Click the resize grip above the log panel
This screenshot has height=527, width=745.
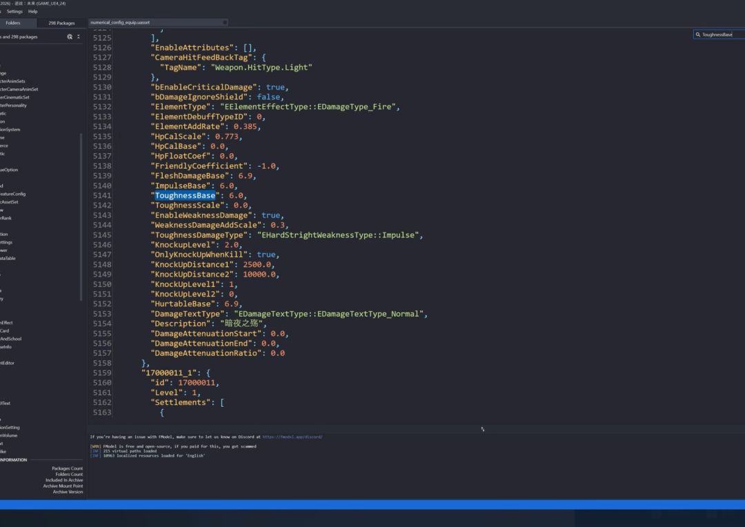482,429
